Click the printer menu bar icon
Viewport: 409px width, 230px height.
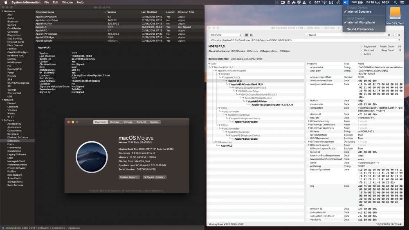289,2
